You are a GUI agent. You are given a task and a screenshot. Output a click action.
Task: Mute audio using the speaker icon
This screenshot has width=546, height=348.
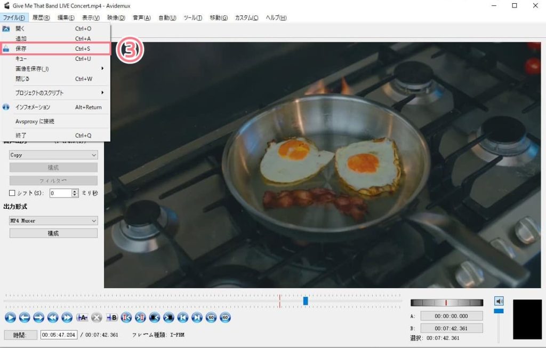click(499, 300)
